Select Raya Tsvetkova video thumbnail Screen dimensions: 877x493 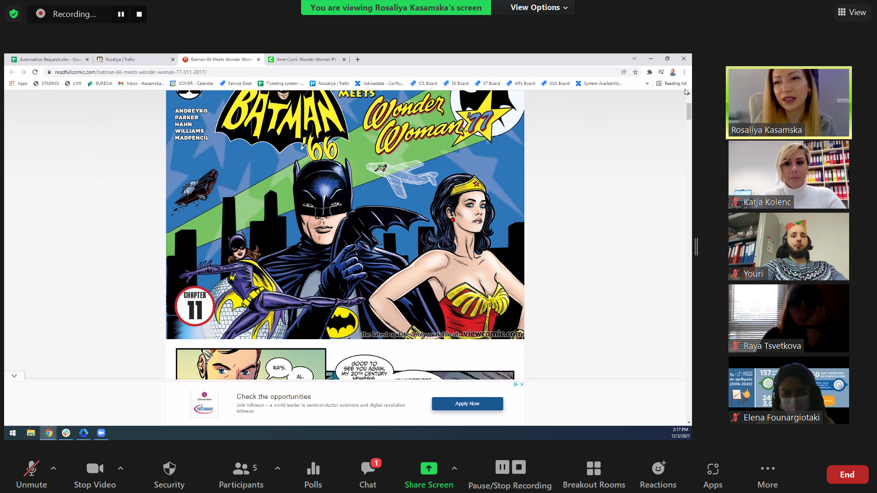788,318
